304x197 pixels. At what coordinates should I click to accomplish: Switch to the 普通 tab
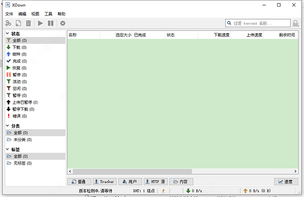(79, 182)
